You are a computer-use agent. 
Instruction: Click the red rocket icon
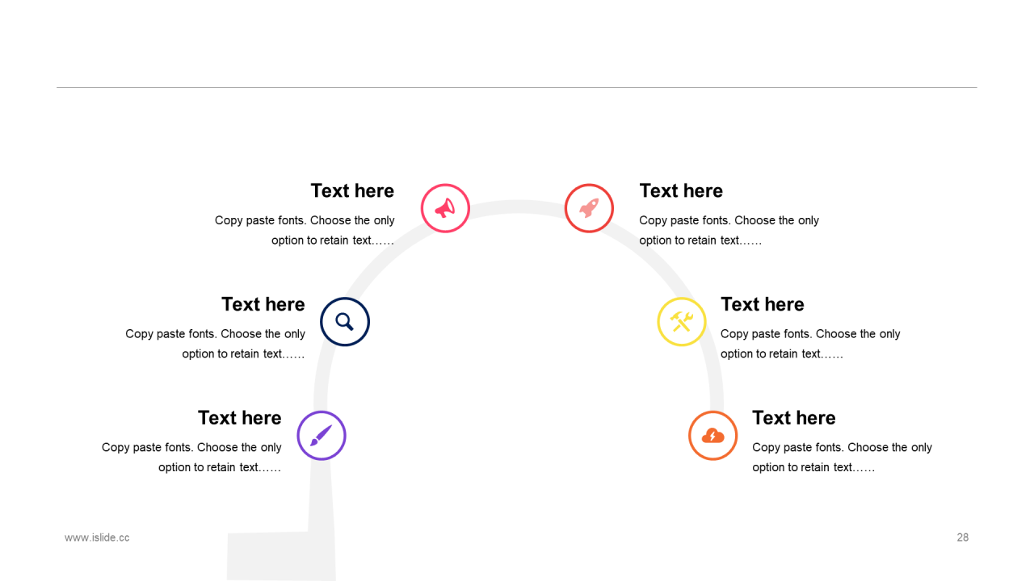(589, 208)
